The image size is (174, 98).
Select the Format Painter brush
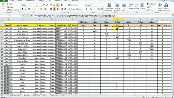pyautogui.click(x=8, y=10)
